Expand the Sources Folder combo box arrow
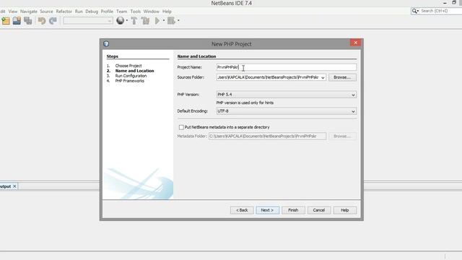 click(x=323, y=77)
